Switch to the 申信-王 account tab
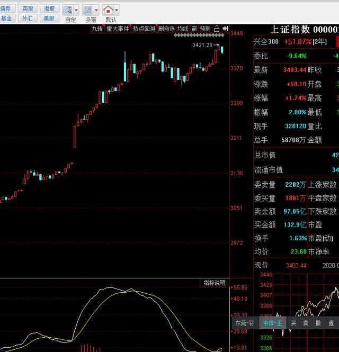This screenshot has width=339, height=352. tap(272, 323)
